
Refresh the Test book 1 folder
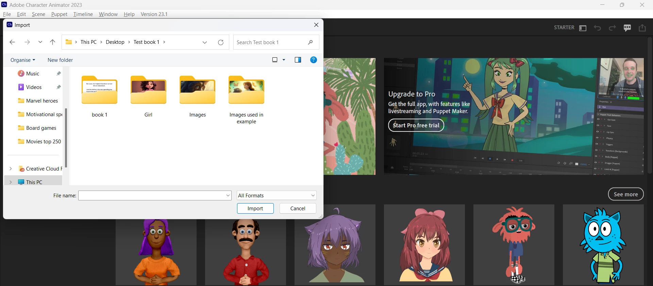point(221,42)
